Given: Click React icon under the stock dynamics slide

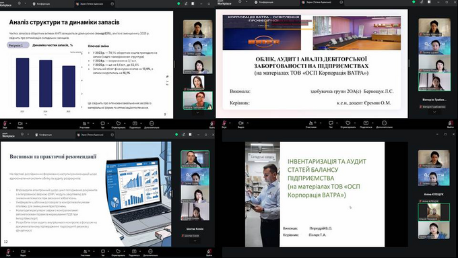Looking at the screenshot, I should [x=119, y=125].
